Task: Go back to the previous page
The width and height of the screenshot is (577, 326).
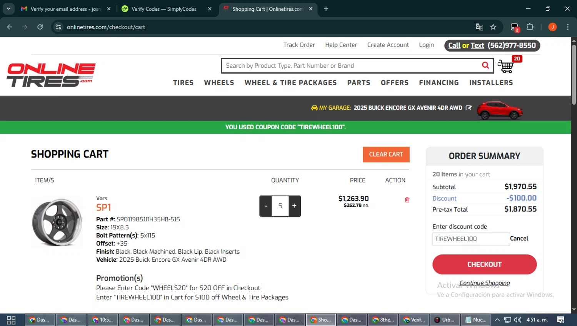Action: (10, 27)
